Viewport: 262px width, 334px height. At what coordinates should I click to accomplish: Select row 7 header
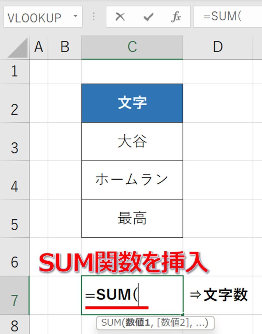[15, 295]
